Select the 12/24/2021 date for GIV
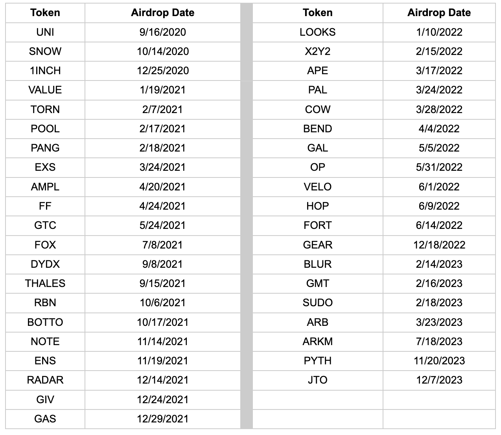 [x=162, y=400]
